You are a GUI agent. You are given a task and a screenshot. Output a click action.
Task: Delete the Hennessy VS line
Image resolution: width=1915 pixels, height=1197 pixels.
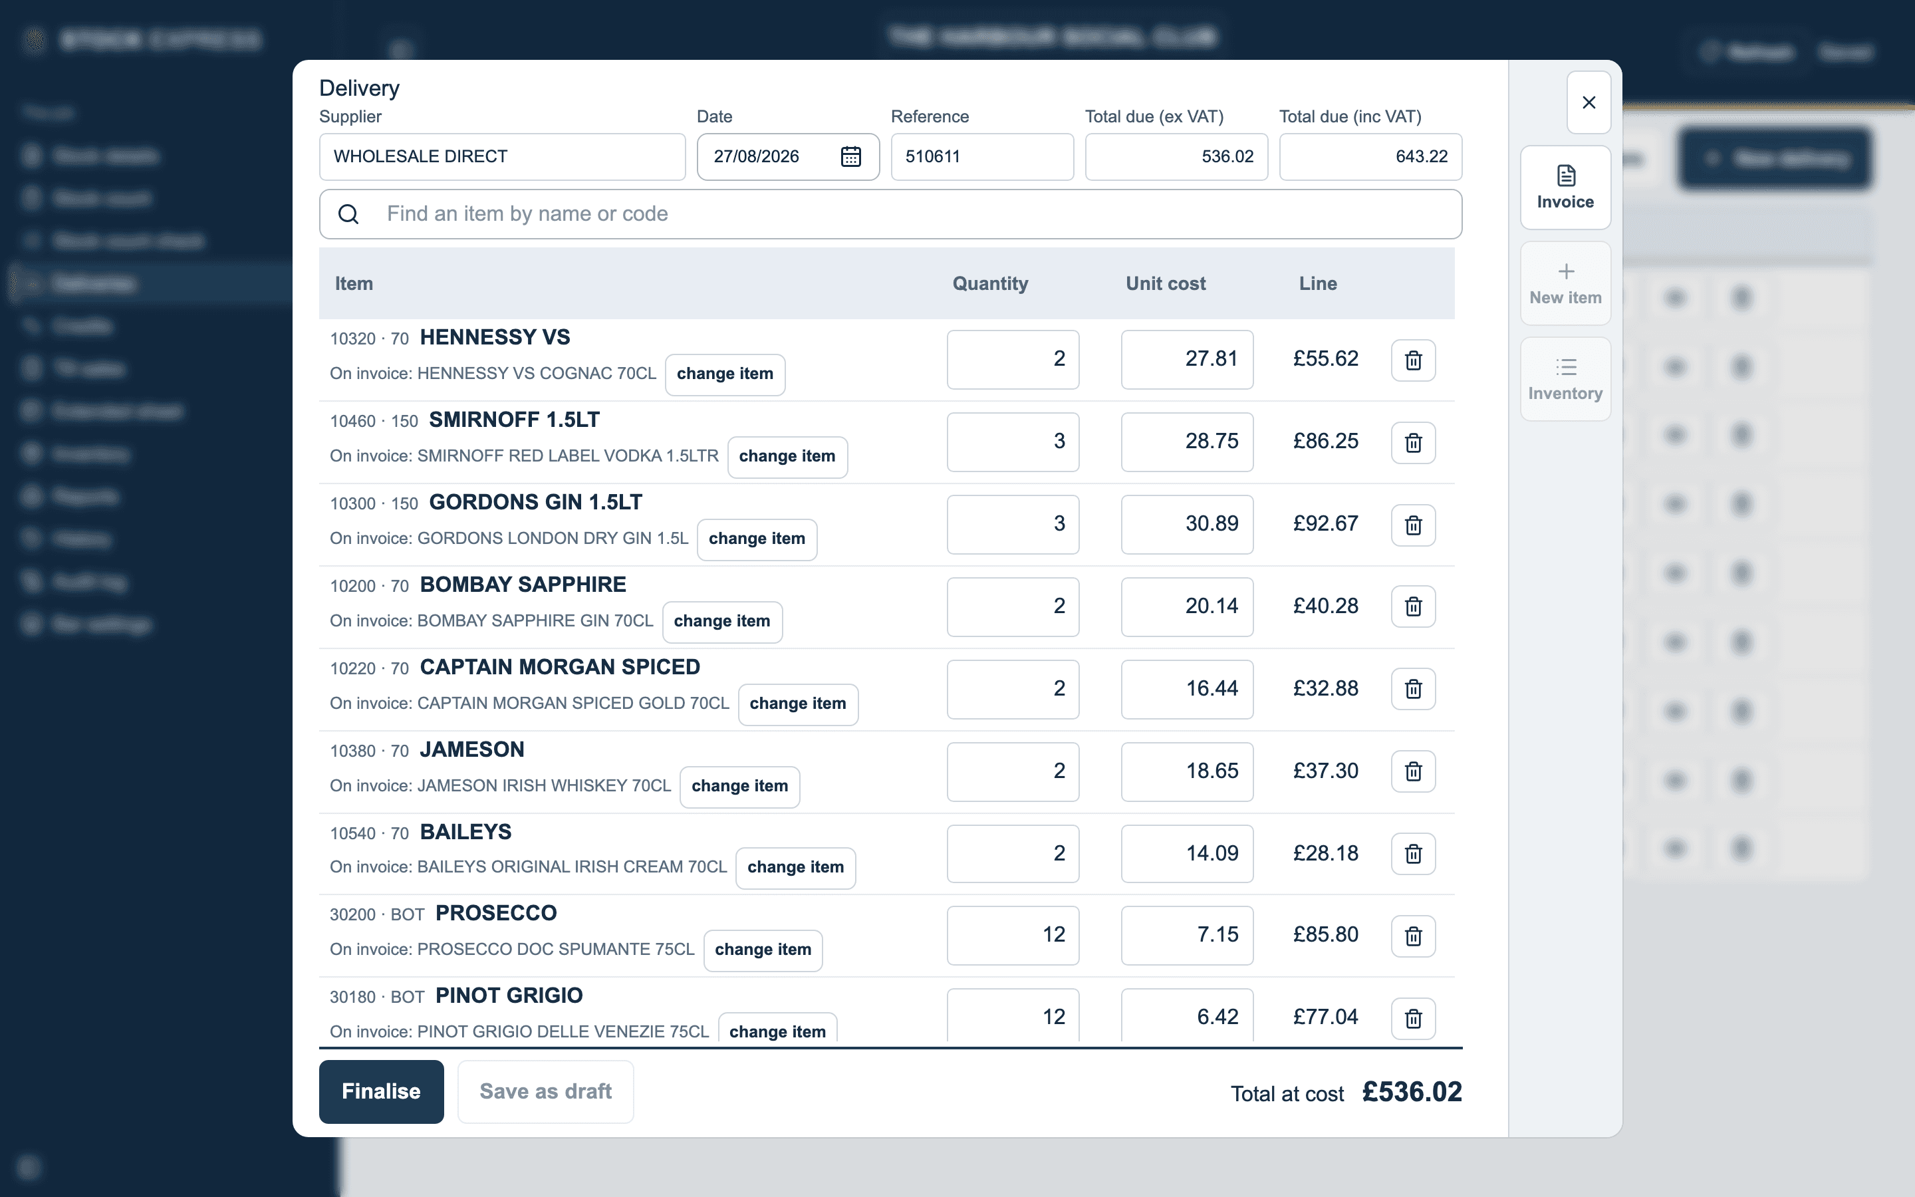click(1413, 360)
